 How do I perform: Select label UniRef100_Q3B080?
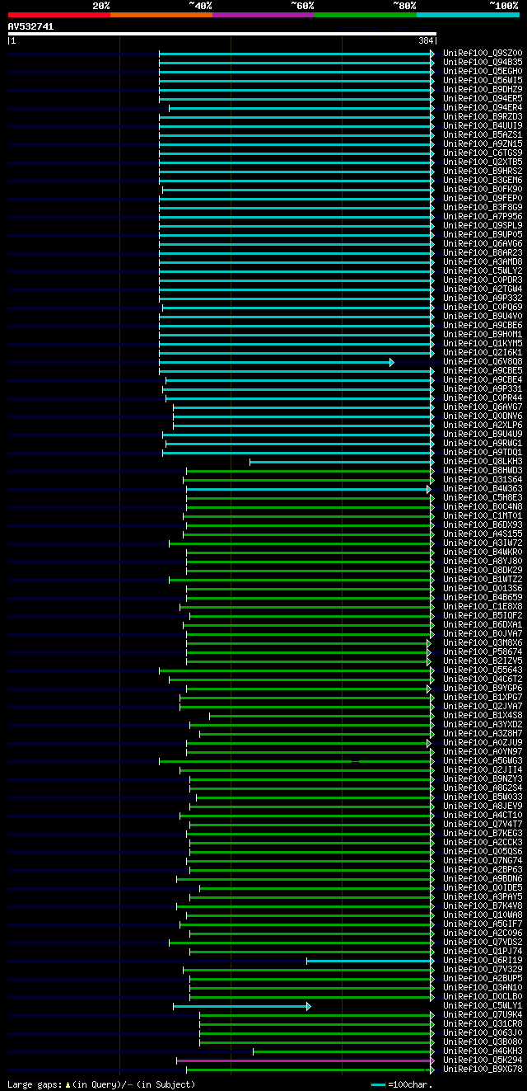pos(483,1042)
